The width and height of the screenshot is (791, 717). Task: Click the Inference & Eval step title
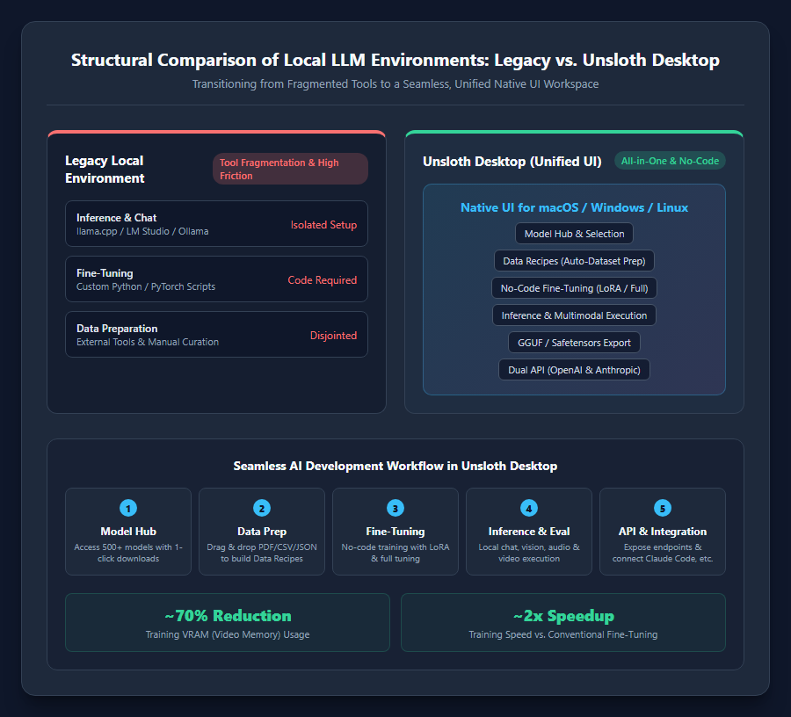529,532
